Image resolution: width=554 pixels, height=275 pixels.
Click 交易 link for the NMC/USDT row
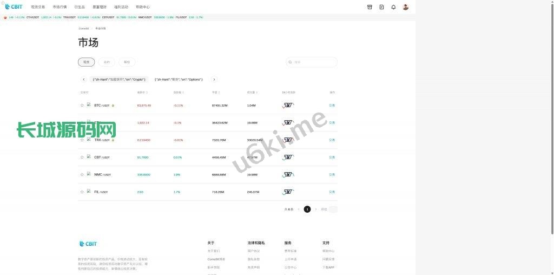coord(332,175)
